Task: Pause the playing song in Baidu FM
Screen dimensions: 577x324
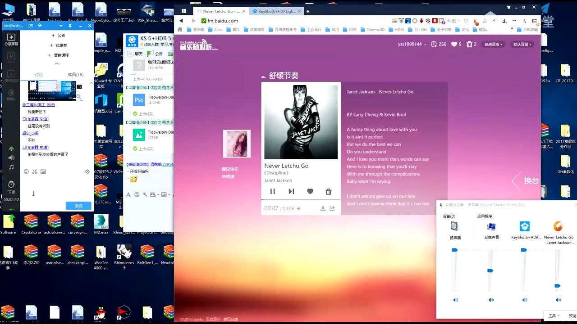Action: 272,192
